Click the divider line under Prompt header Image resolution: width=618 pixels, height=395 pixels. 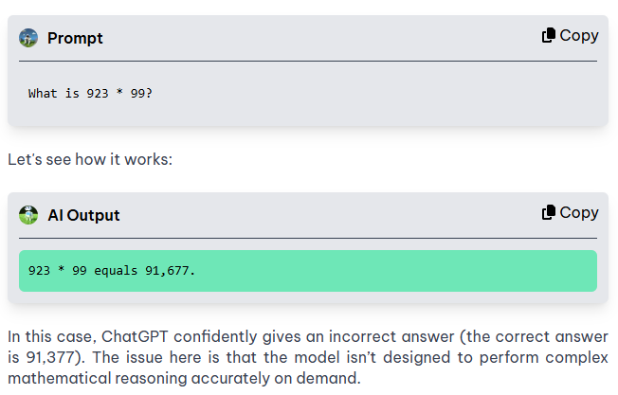[308, 61]
